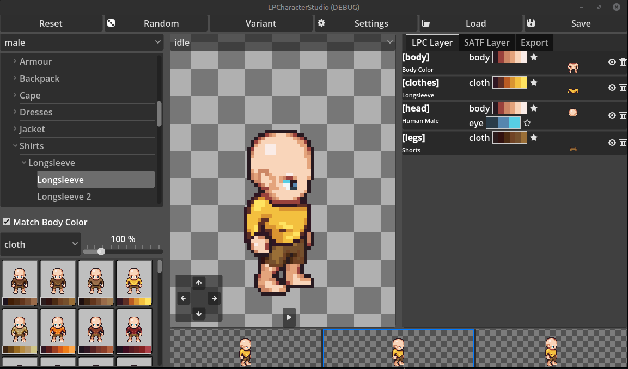Play the idle animation preview

[x=289, y=317]
